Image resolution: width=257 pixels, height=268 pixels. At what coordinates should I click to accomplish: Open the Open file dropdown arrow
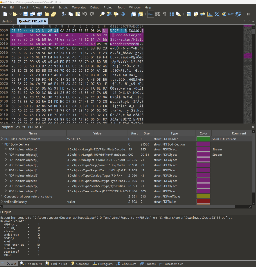coord(20,14)
